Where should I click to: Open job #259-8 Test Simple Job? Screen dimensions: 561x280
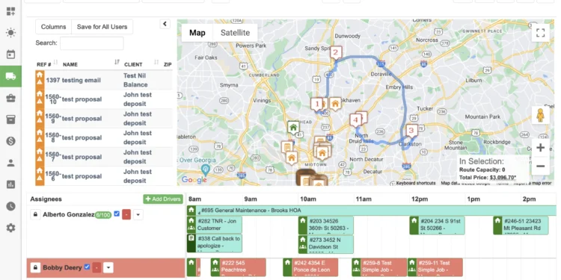pos(379,267)
